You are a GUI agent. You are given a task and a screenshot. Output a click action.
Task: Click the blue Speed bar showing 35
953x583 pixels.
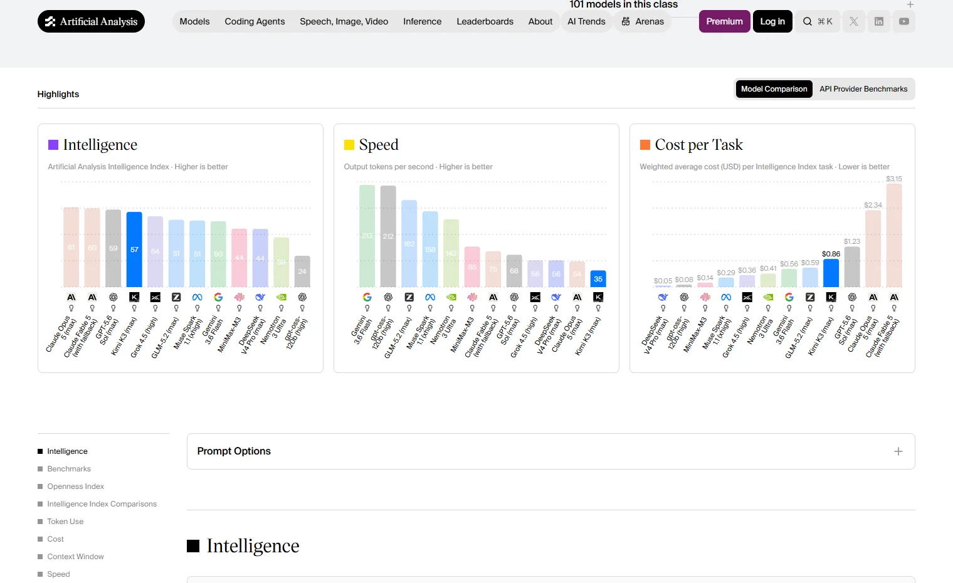click(598, 279)
